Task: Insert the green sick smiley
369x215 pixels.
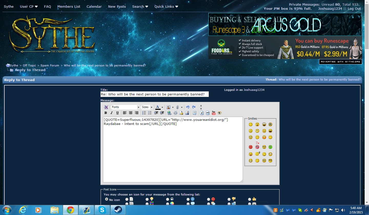Action: click(x=270, y=147)
